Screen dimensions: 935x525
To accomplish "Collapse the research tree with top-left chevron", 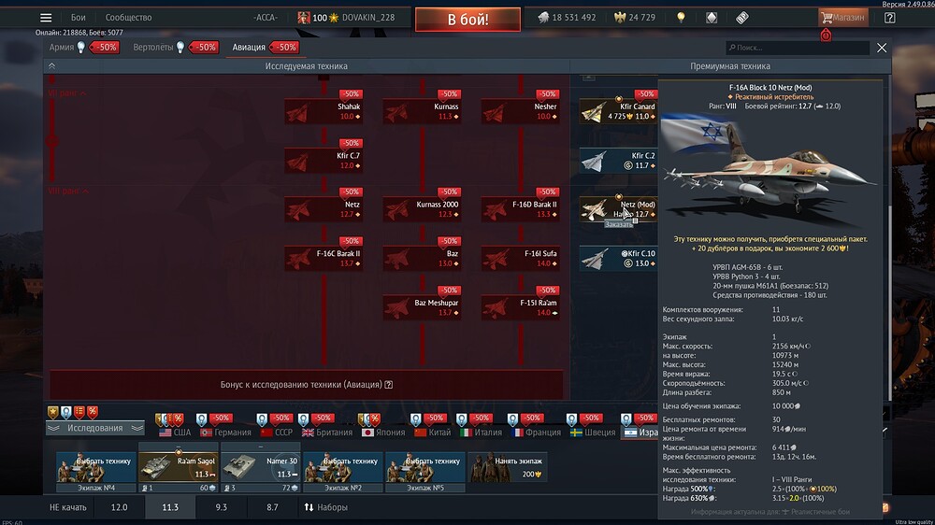I will 51,66.
